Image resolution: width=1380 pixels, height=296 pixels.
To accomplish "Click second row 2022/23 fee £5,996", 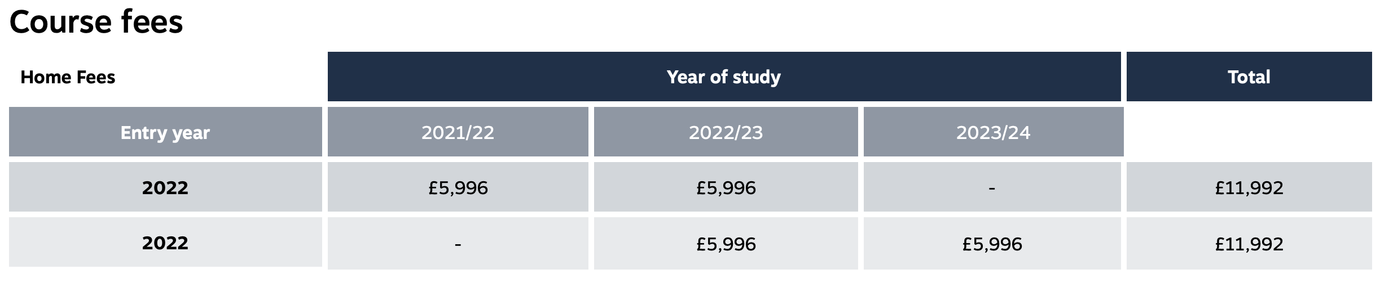I will coord(726,243).
